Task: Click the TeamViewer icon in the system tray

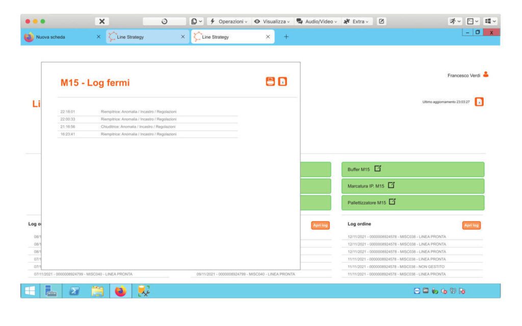Action: click(417, 291)
